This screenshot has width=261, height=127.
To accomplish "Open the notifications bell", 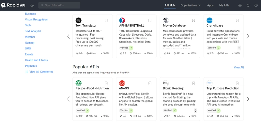I will coord(248,5).
